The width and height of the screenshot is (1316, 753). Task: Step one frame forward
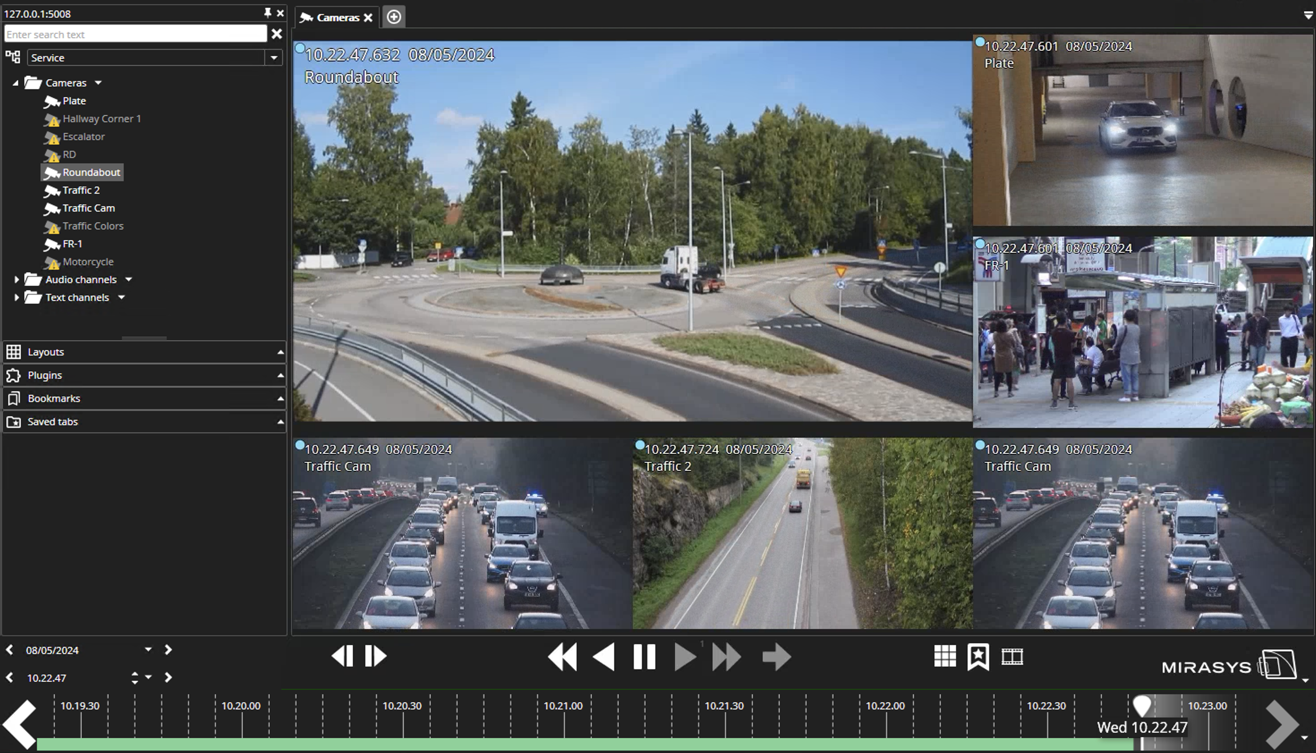[376, 656]
